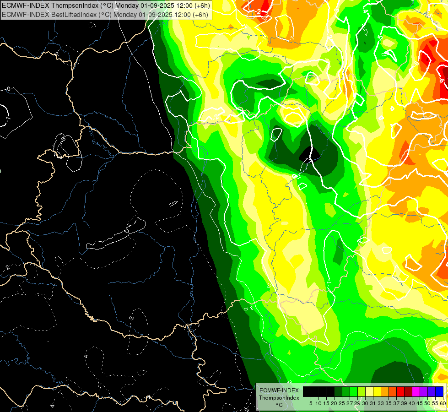Click legend tick value '15'

[327, 403]
